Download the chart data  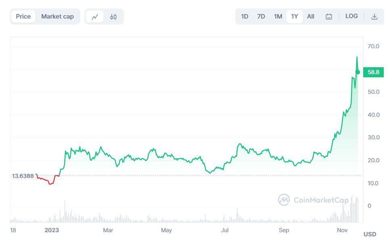point(374,17)
